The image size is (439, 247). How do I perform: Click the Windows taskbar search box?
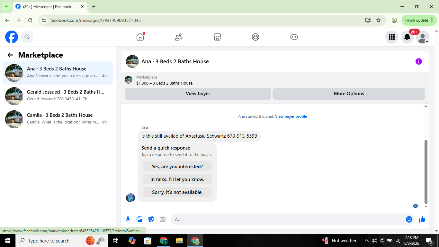point(62,241)
